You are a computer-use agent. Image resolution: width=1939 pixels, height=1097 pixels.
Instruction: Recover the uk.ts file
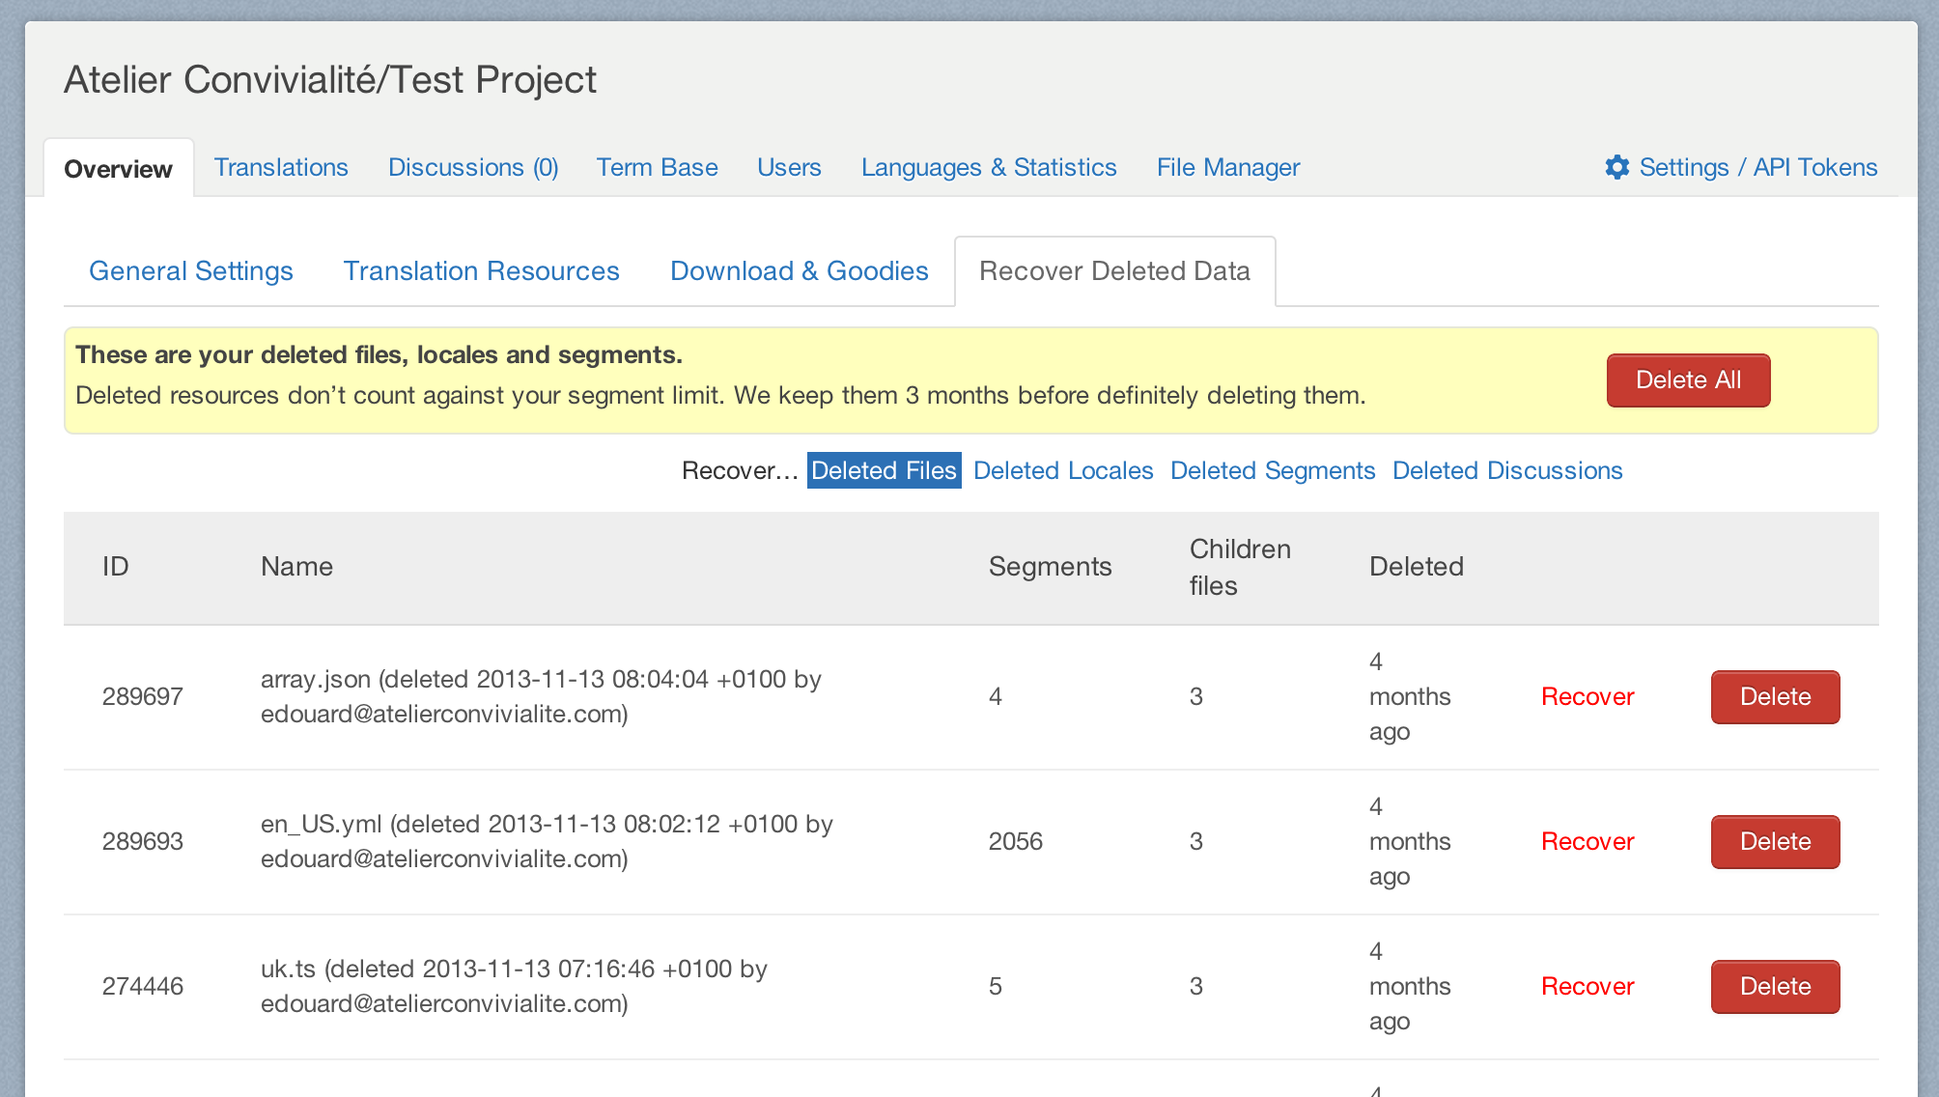(x=1588, y=986)
